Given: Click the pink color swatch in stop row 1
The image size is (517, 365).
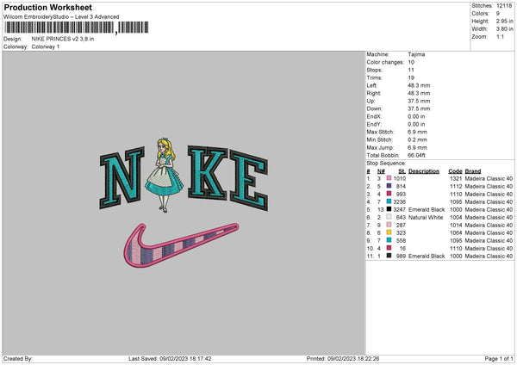Looking at the screenshot, I should pyautogui.click(x=389, y=178).
